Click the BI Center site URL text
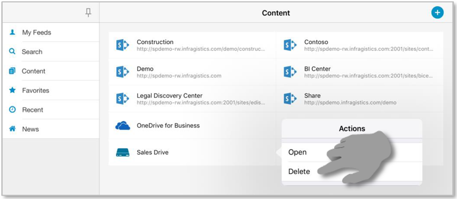The height and width of the screenshot is (199, 457). (369, 76)
